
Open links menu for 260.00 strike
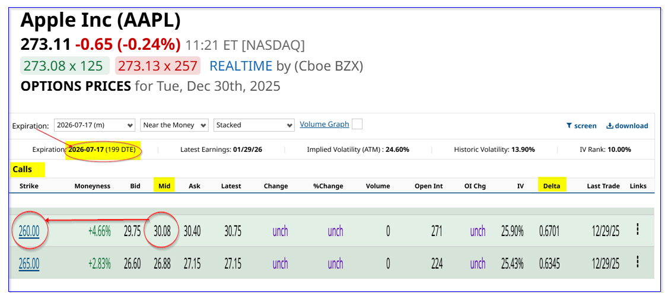pyautogui.click(x=637, y=230)
